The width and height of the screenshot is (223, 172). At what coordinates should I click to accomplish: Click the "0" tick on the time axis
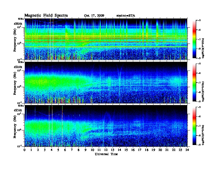(x=24, y=150)
